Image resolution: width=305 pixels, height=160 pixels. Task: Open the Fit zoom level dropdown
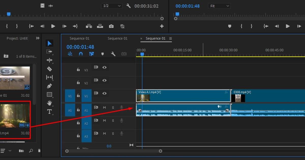(x=219, y=6)
